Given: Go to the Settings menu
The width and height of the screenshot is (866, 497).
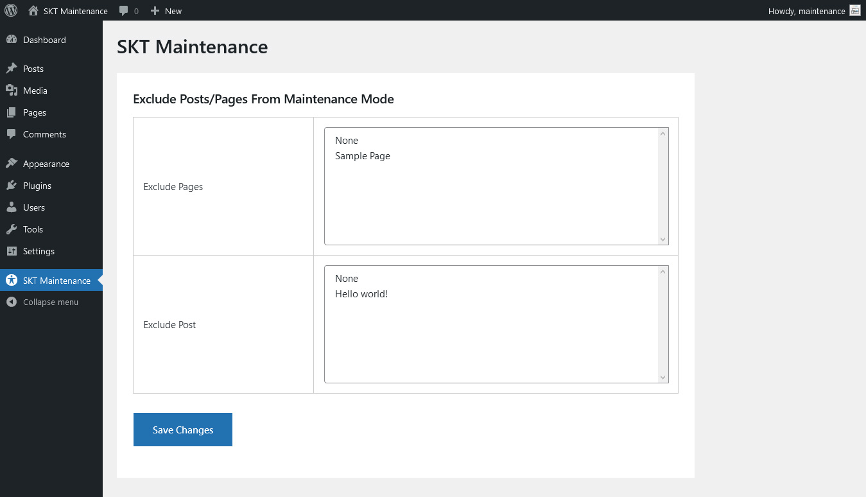Looking at the screenshot, I should (x=39, y=251).
